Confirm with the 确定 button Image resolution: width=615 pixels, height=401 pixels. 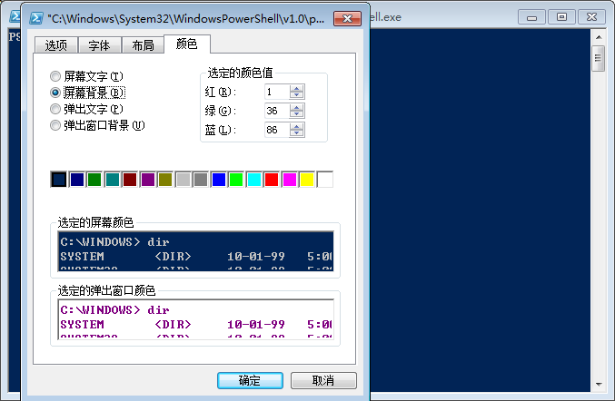[x=250, y=380]
